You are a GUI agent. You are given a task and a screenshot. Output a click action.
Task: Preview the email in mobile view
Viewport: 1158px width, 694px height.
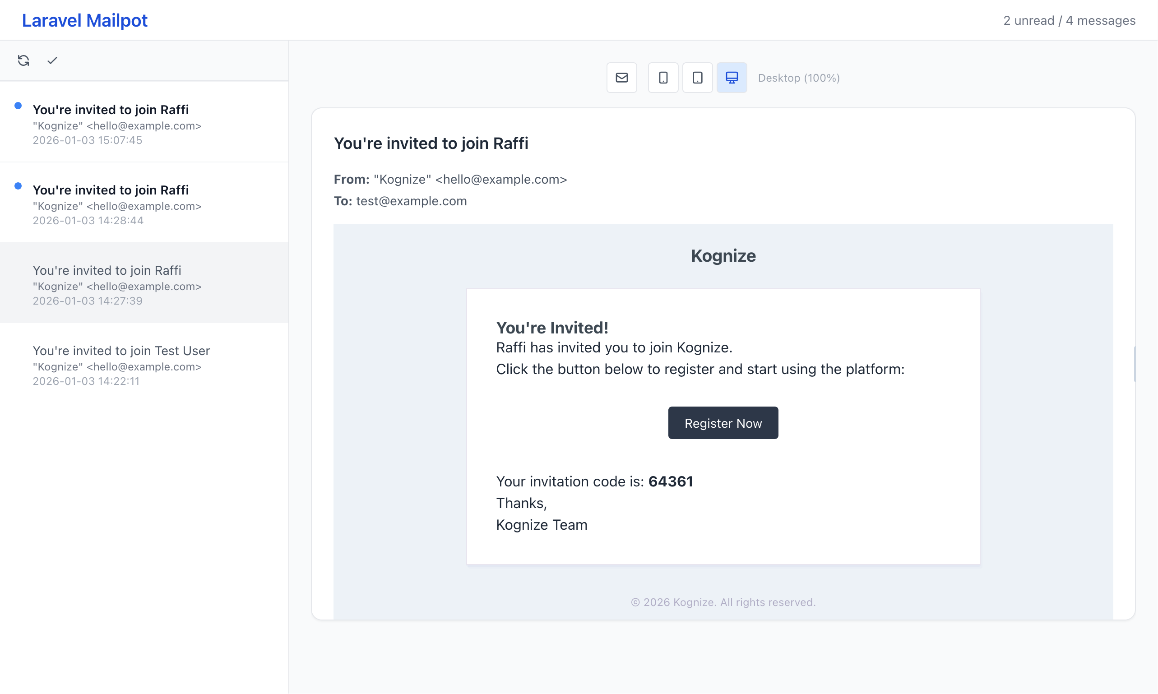(x=663, y=77)
